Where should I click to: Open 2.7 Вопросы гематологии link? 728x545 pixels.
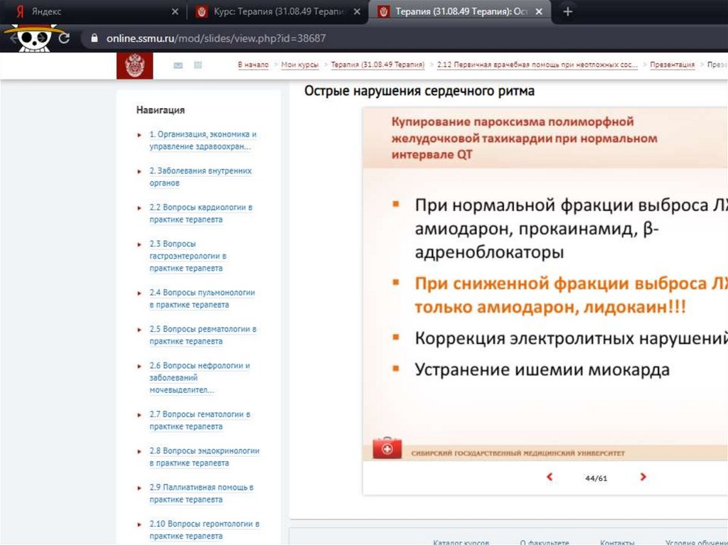point(200,420)
